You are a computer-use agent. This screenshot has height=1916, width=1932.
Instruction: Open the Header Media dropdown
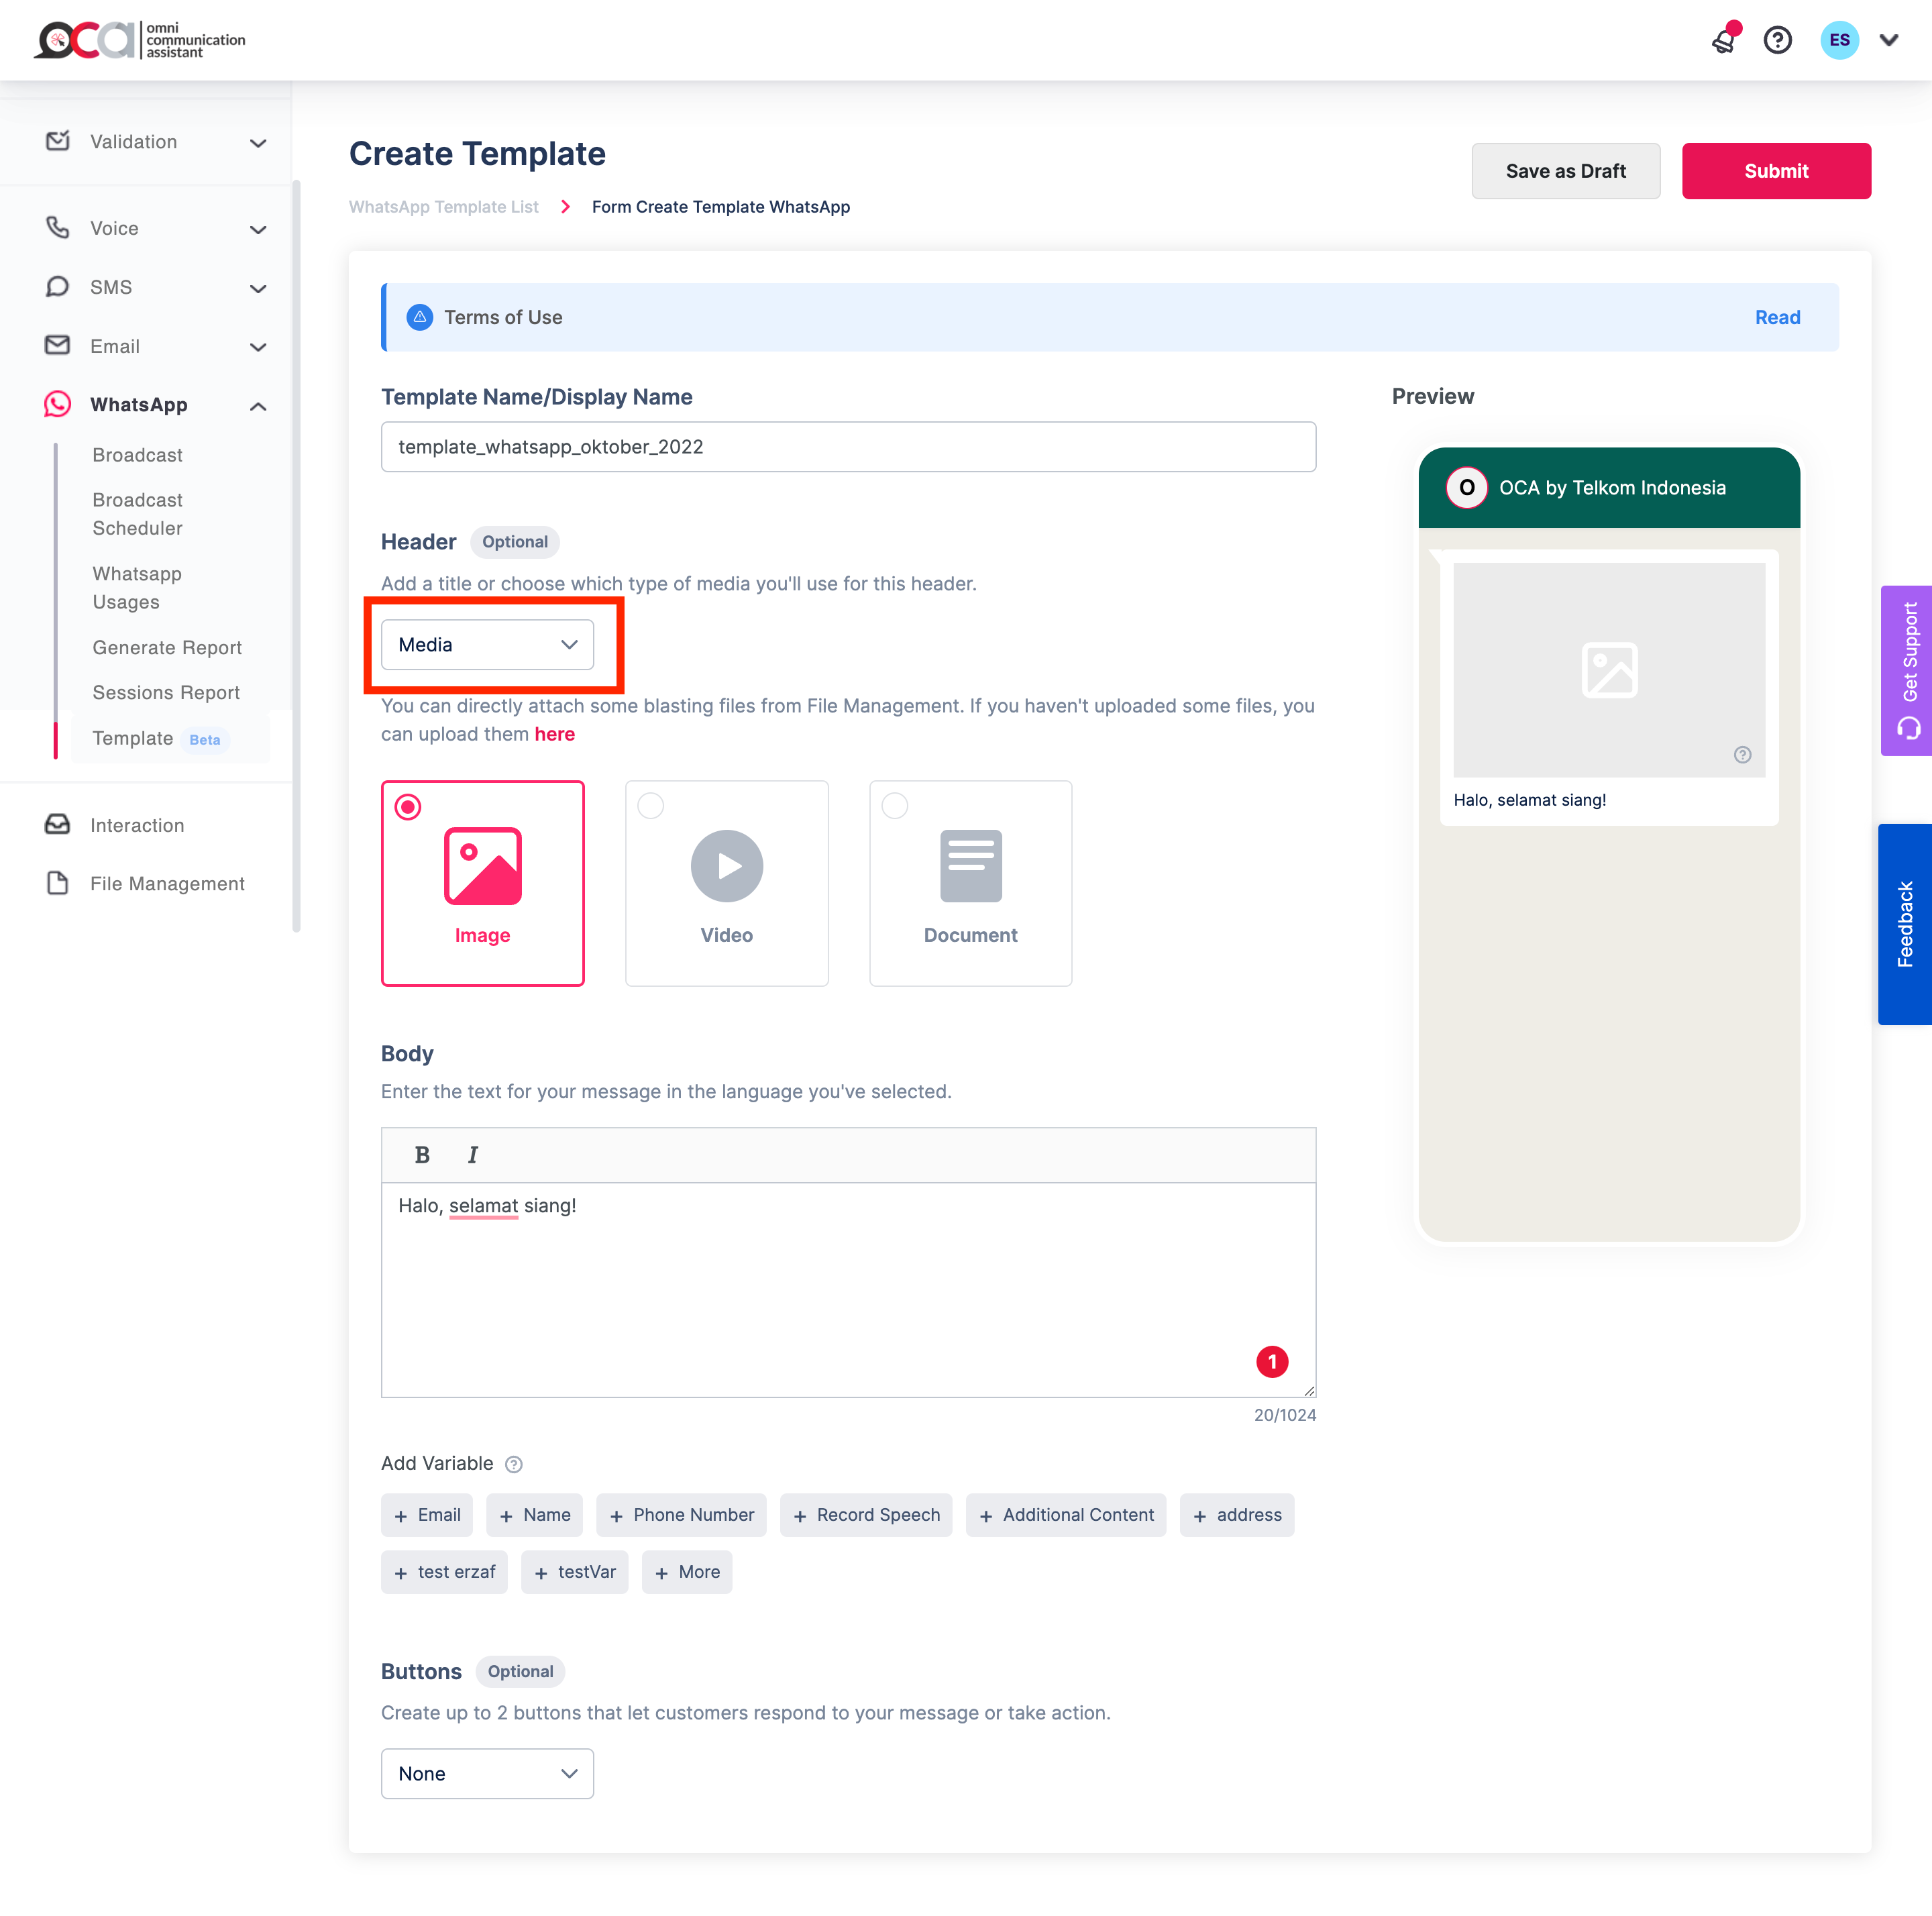(487, 645)
